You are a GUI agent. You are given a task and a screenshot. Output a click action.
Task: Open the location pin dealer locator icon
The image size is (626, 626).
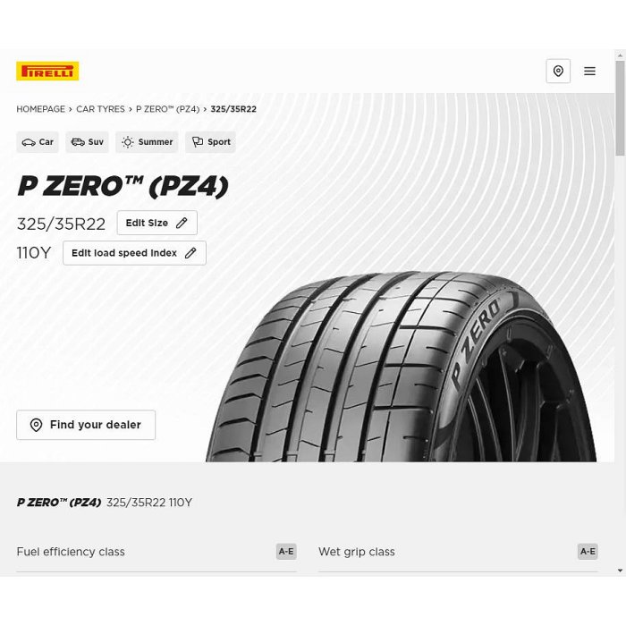[558, 71]
